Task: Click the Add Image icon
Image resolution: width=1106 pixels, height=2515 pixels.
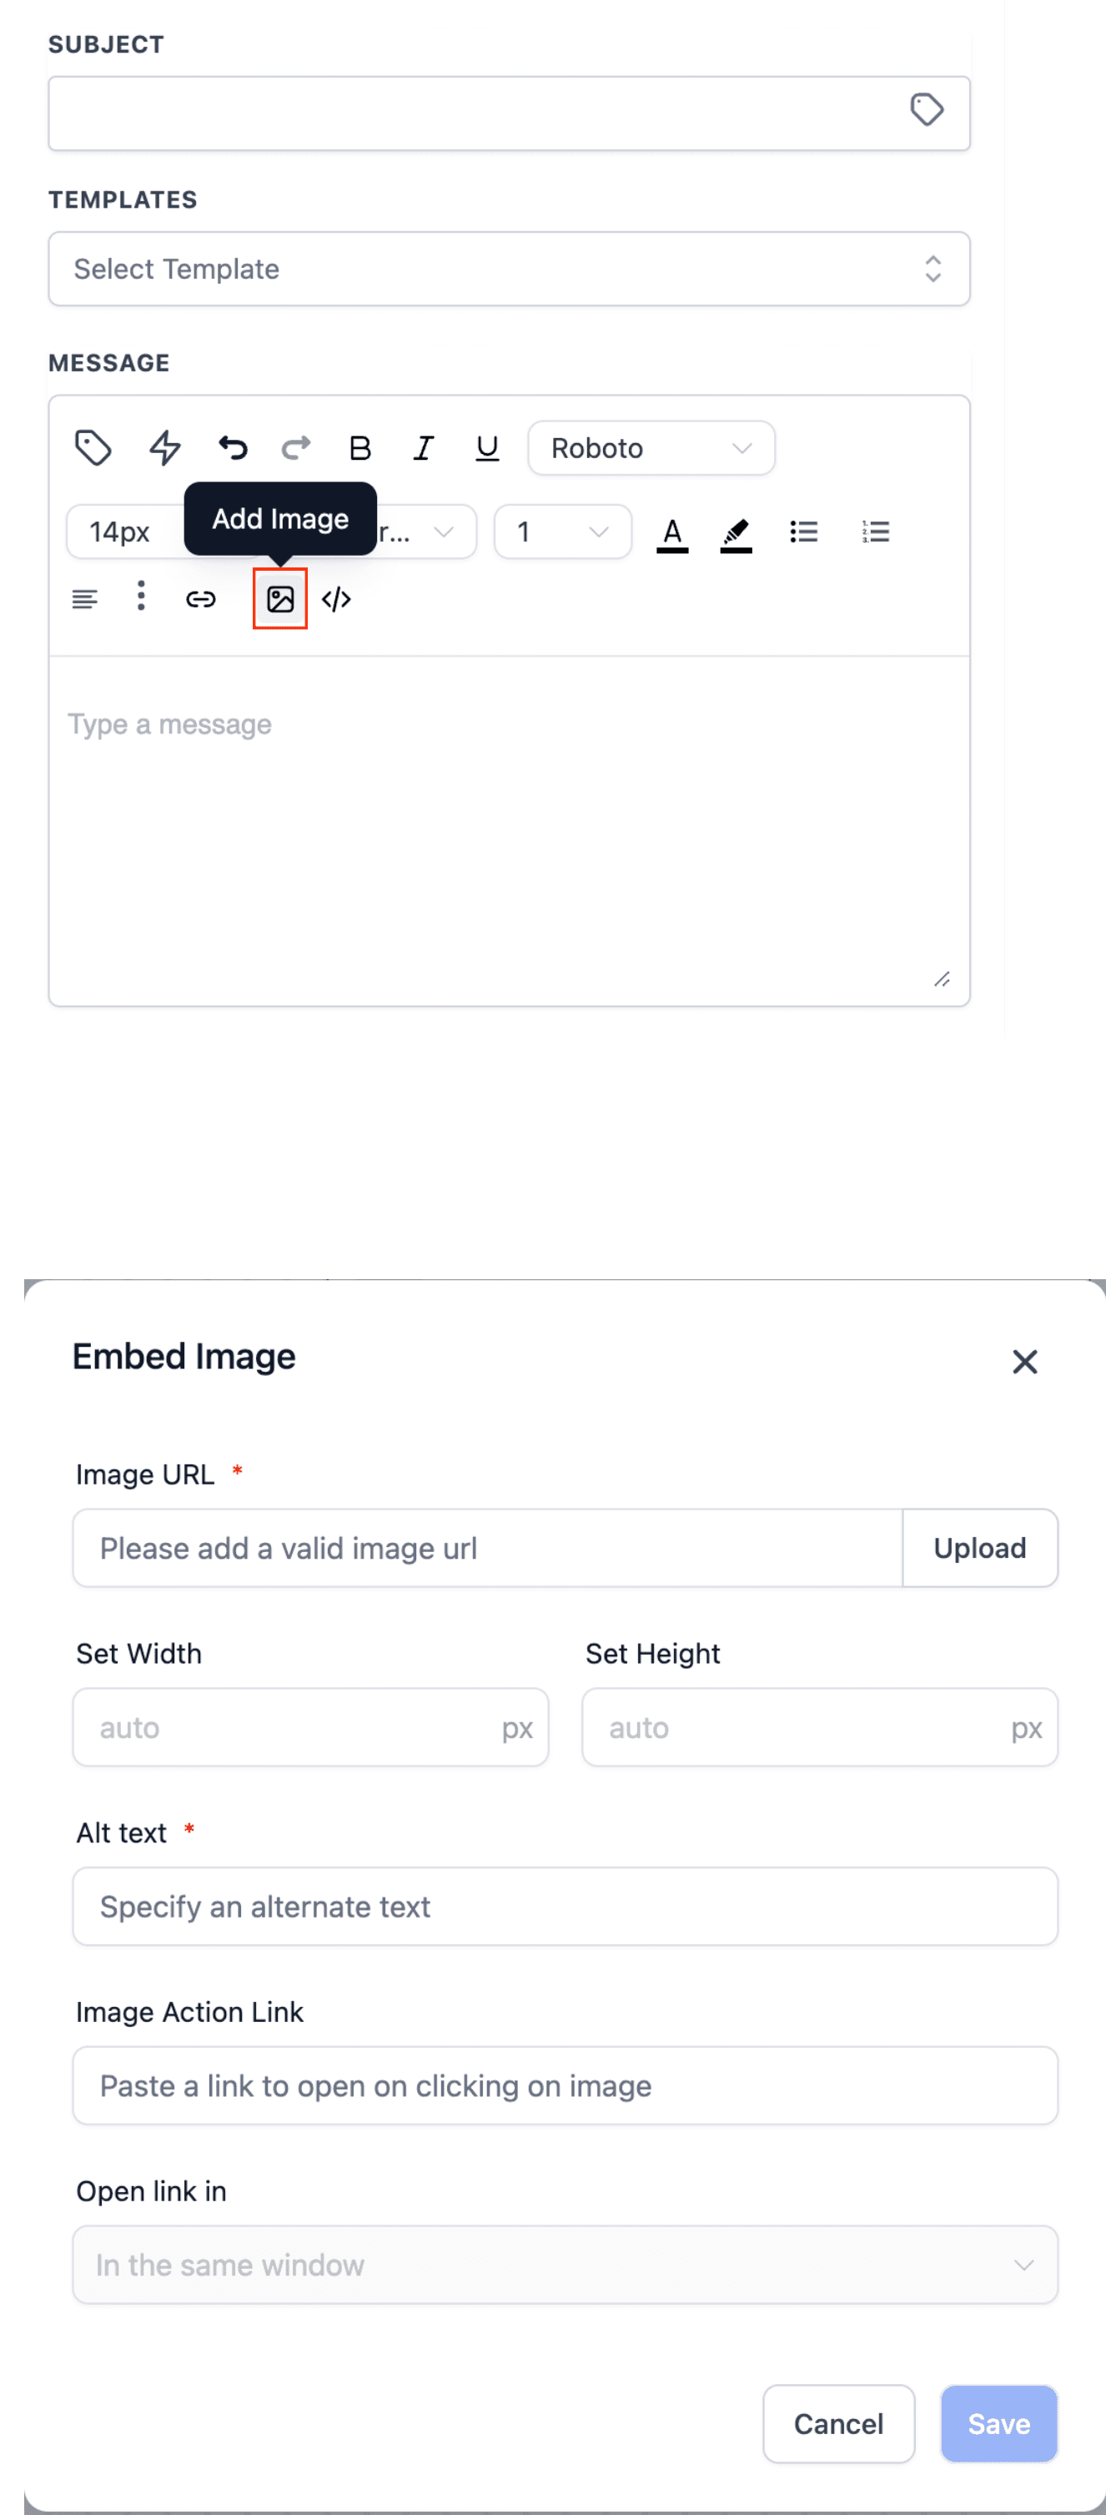Action: point(280,599)
